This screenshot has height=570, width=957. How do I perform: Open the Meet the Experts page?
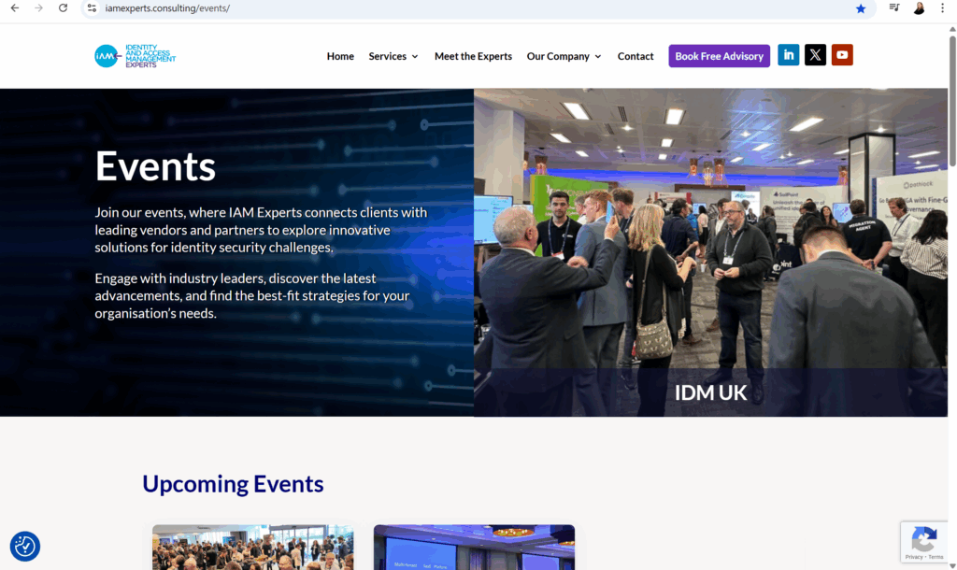pos(473,56)
